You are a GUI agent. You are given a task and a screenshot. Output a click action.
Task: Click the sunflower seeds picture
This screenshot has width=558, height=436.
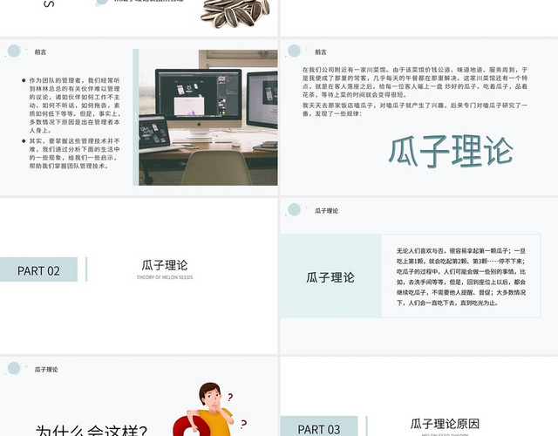point(235,14)
